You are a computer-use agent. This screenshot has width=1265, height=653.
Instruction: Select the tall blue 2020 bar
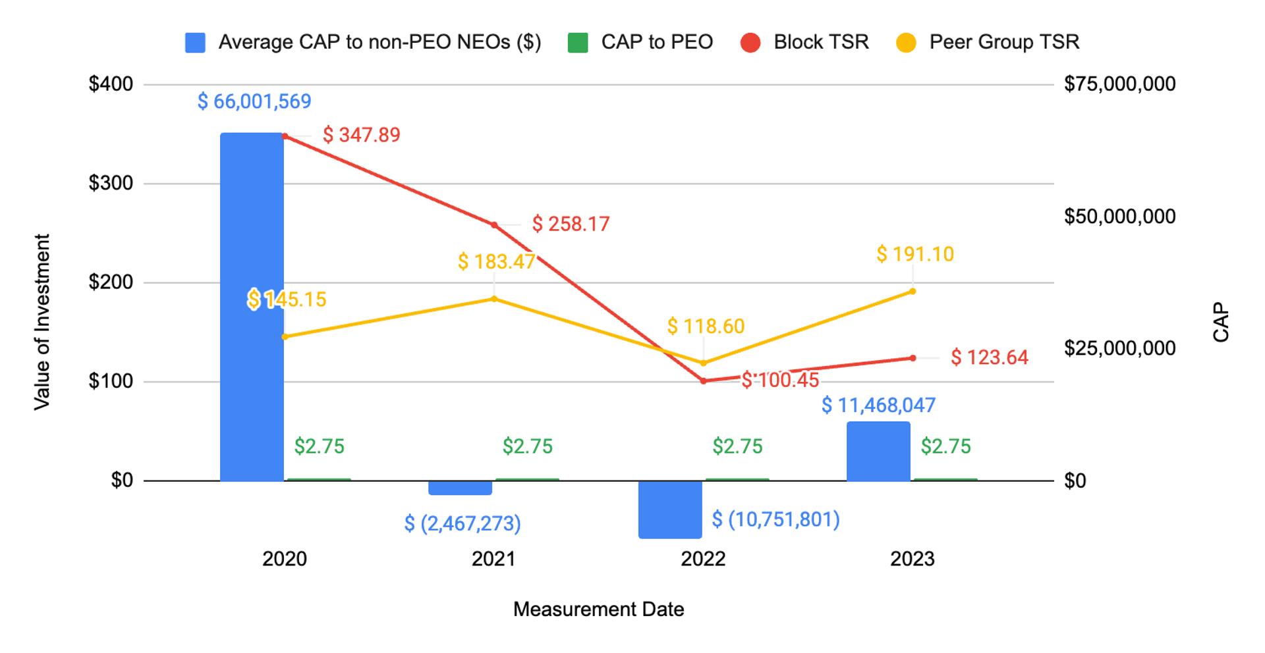pyautogui.click(x=252, y=306)
